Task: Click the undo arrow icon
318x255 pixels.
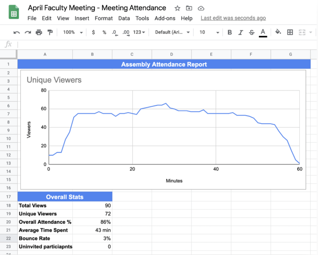Action: click(17, 32)
